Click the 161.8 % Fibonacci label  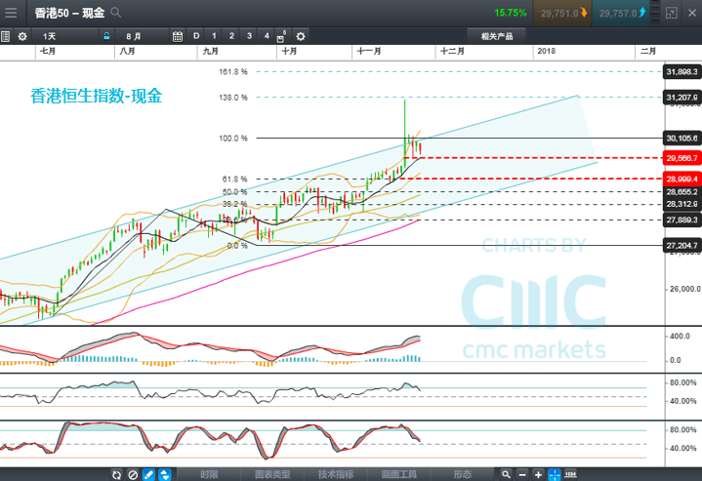232,71
